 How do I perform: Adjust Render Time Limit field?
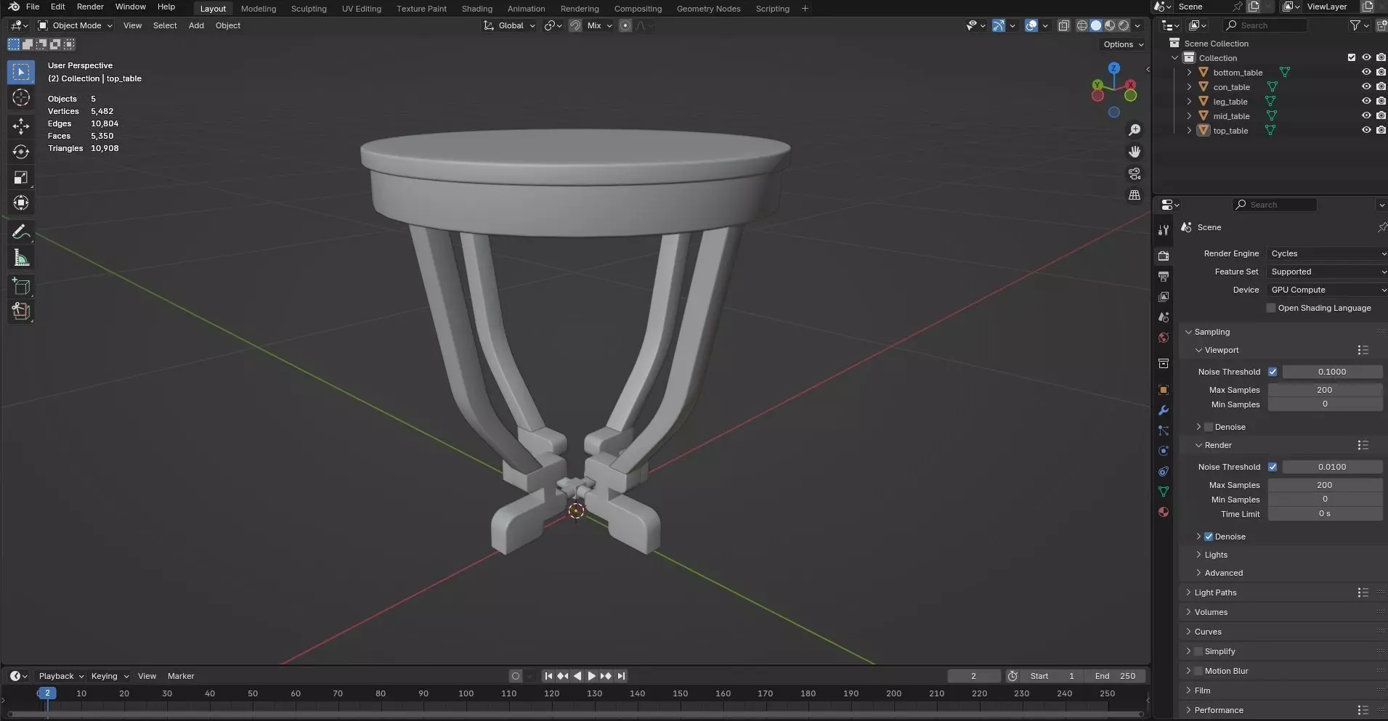coord(1324,514)
